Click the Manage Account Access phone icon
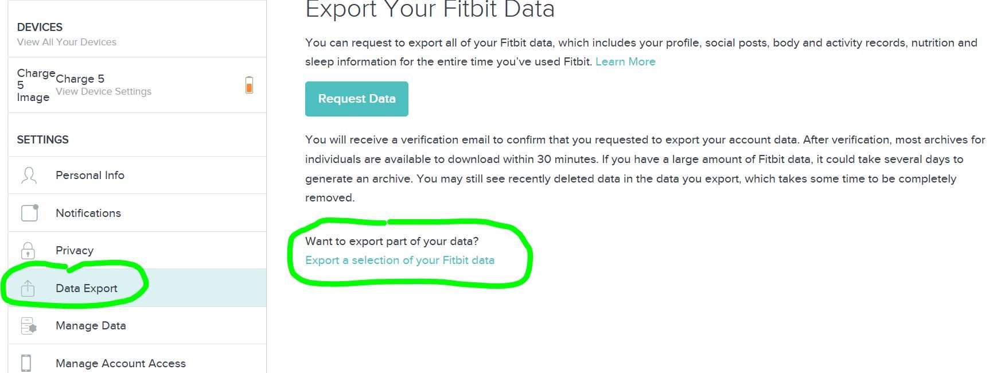 (26, 363)
